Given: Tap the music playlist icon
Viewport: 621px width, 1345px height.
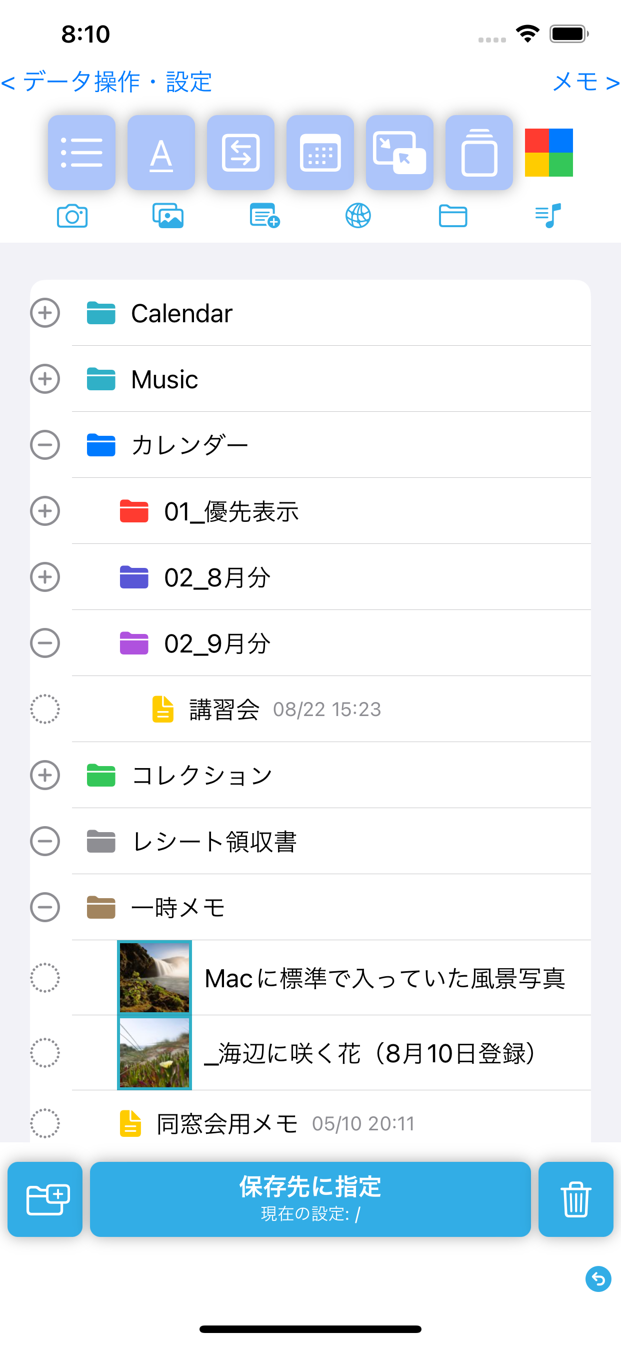Looking at the screenshot, I should point(548,216).
